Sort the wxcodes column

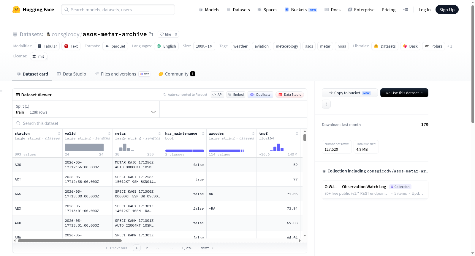tap(253, 134)
